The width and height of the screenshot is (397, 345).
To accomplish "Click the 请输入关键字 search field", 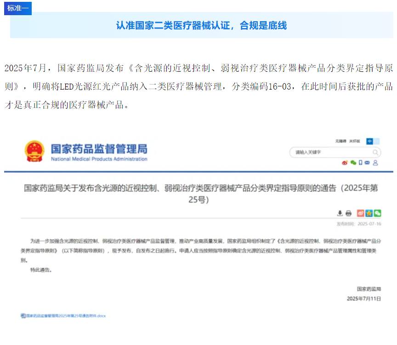I will tap(329, 152).
